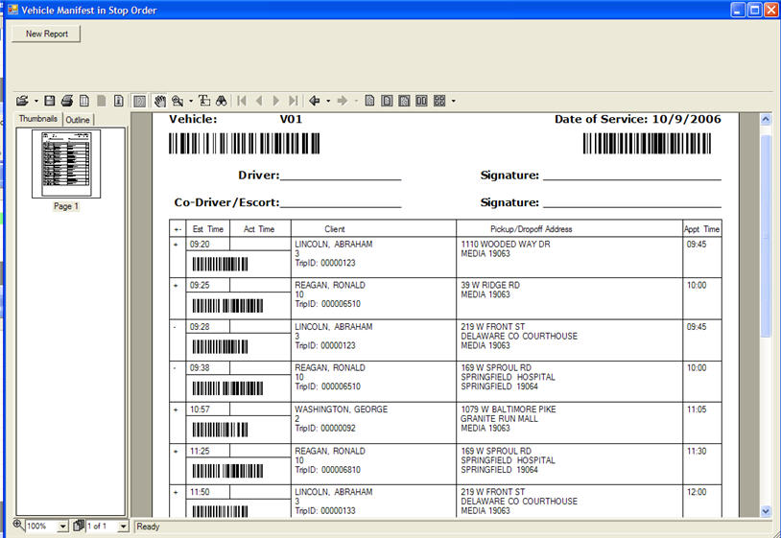Click the 'Act Time' column header
Image resolution: width=781 pixels, height=538 pixels.
(259, 229)
